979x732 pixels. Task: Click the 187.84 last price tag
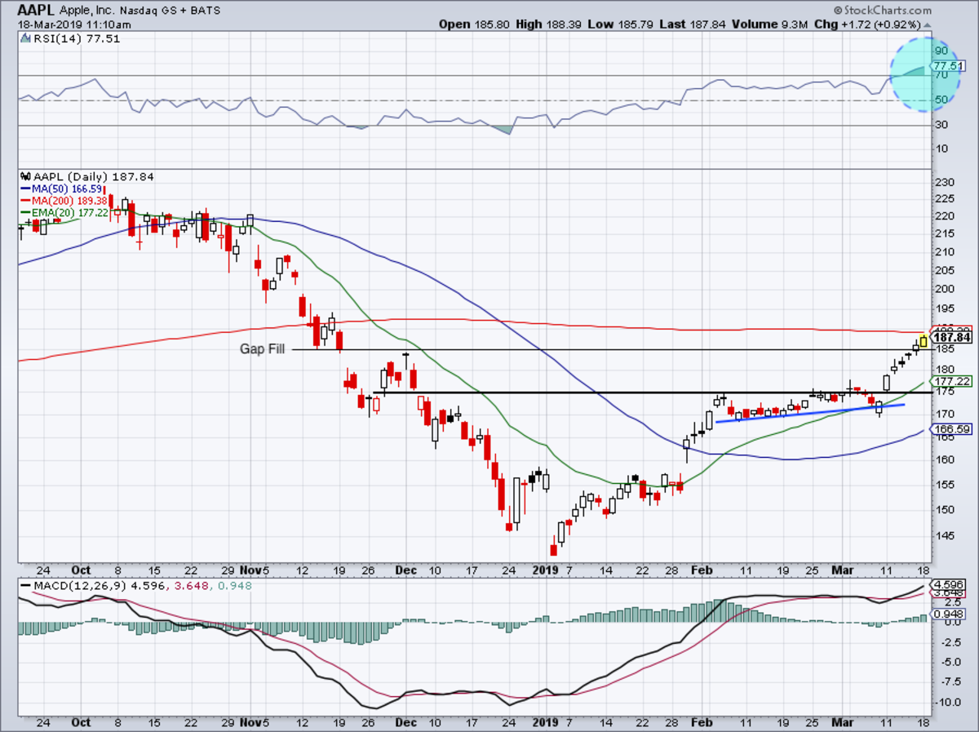(x=952, y=336)
